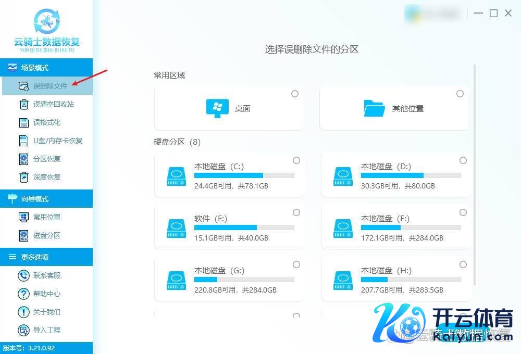This screenshot has width=521, height=354.
Task: Choose the 本地磁盘 (F:) radio button
Action: 463,212
